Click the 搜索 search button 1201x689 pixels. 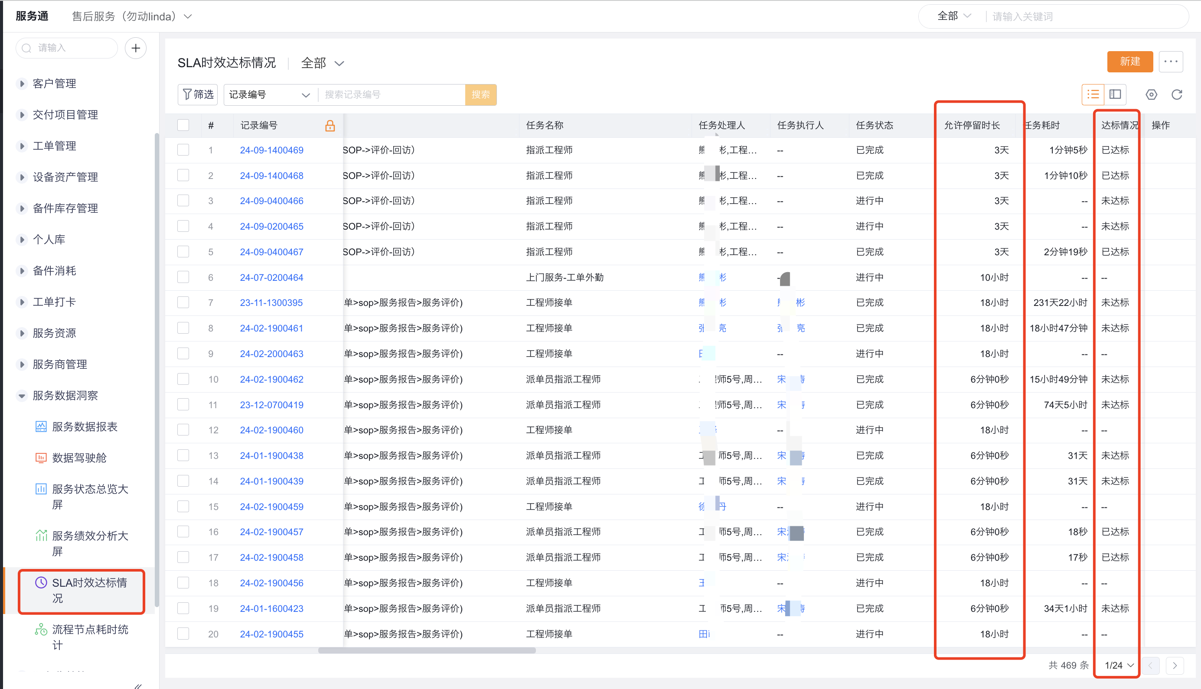pos(480,94)
